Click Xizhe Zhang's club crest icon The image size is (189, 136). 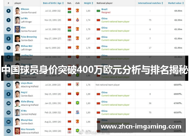(77, 103)
